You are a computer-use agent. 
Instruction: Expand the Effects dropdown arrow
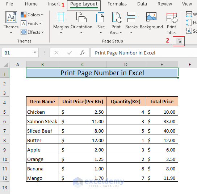point(43,32)
